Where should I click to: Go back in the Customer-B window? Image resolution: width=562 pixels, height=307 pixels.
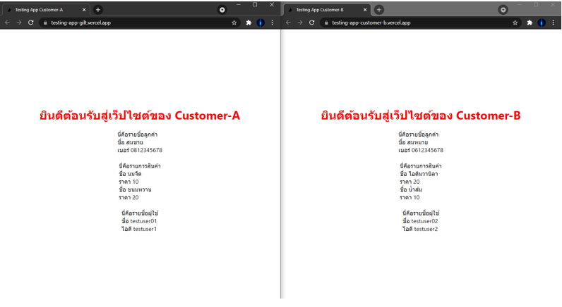coord(289,23)
